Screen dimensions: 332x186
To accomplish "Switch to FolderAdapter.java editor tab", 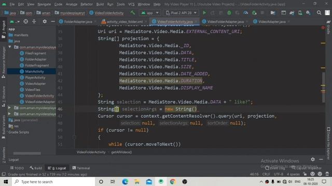I will [x=78, y=22].
